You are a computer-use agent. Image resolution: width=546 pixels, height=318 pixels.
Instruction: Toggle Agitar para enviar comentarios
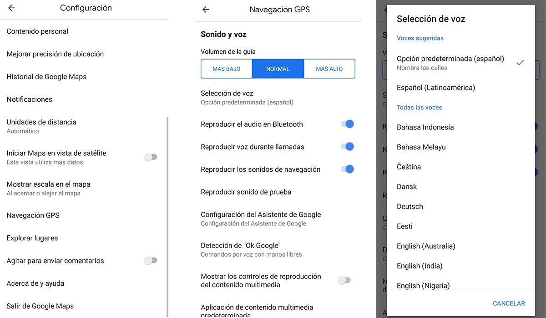pyautogui.click(x=151, y=260)
